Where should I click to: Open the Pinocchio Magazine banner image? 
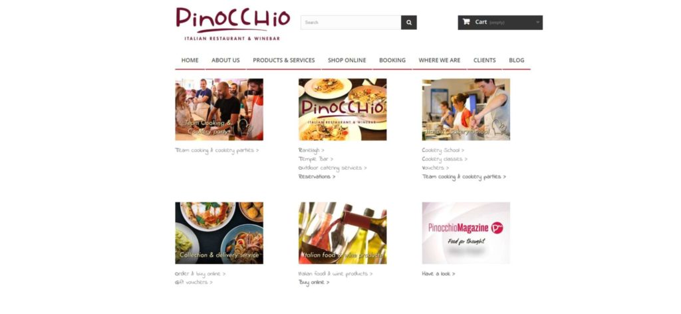tap(466, 233)
